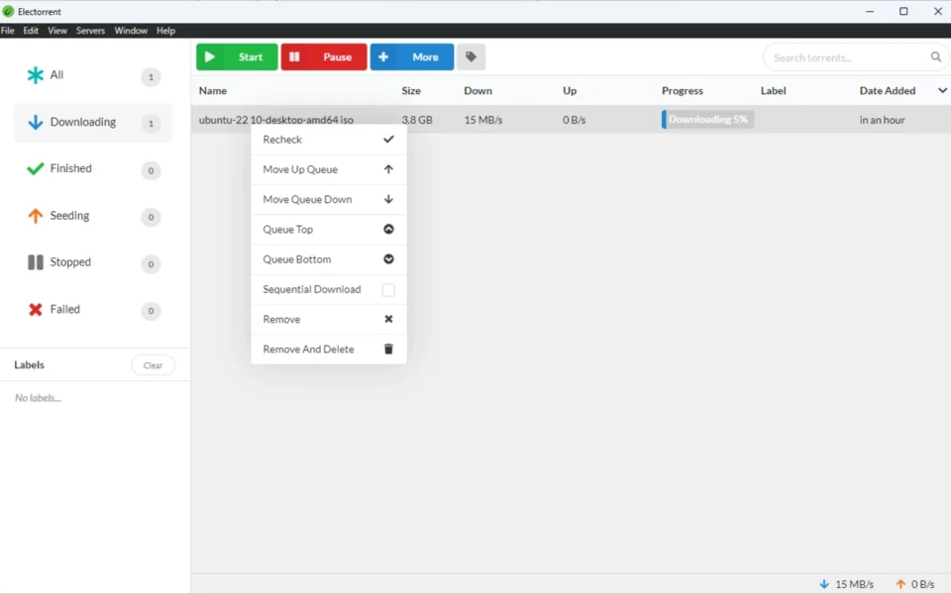Image resolution: width=951 pixels, height=594 pixels.
Task: Click the blue More button
Action: pos(412,57)
